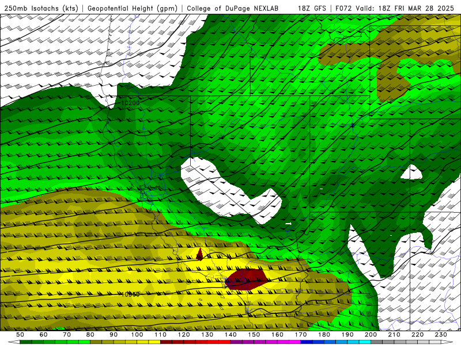The image size is (461, 345).
Task: Click the colorbar tick label 50
Action: pyautogui.click(x=20, y=335)
